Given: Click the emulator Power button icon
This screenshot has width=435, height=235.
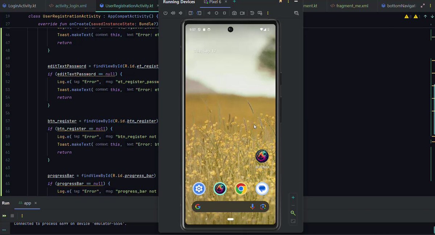Looking at the screenshot, I should [165, 13].
